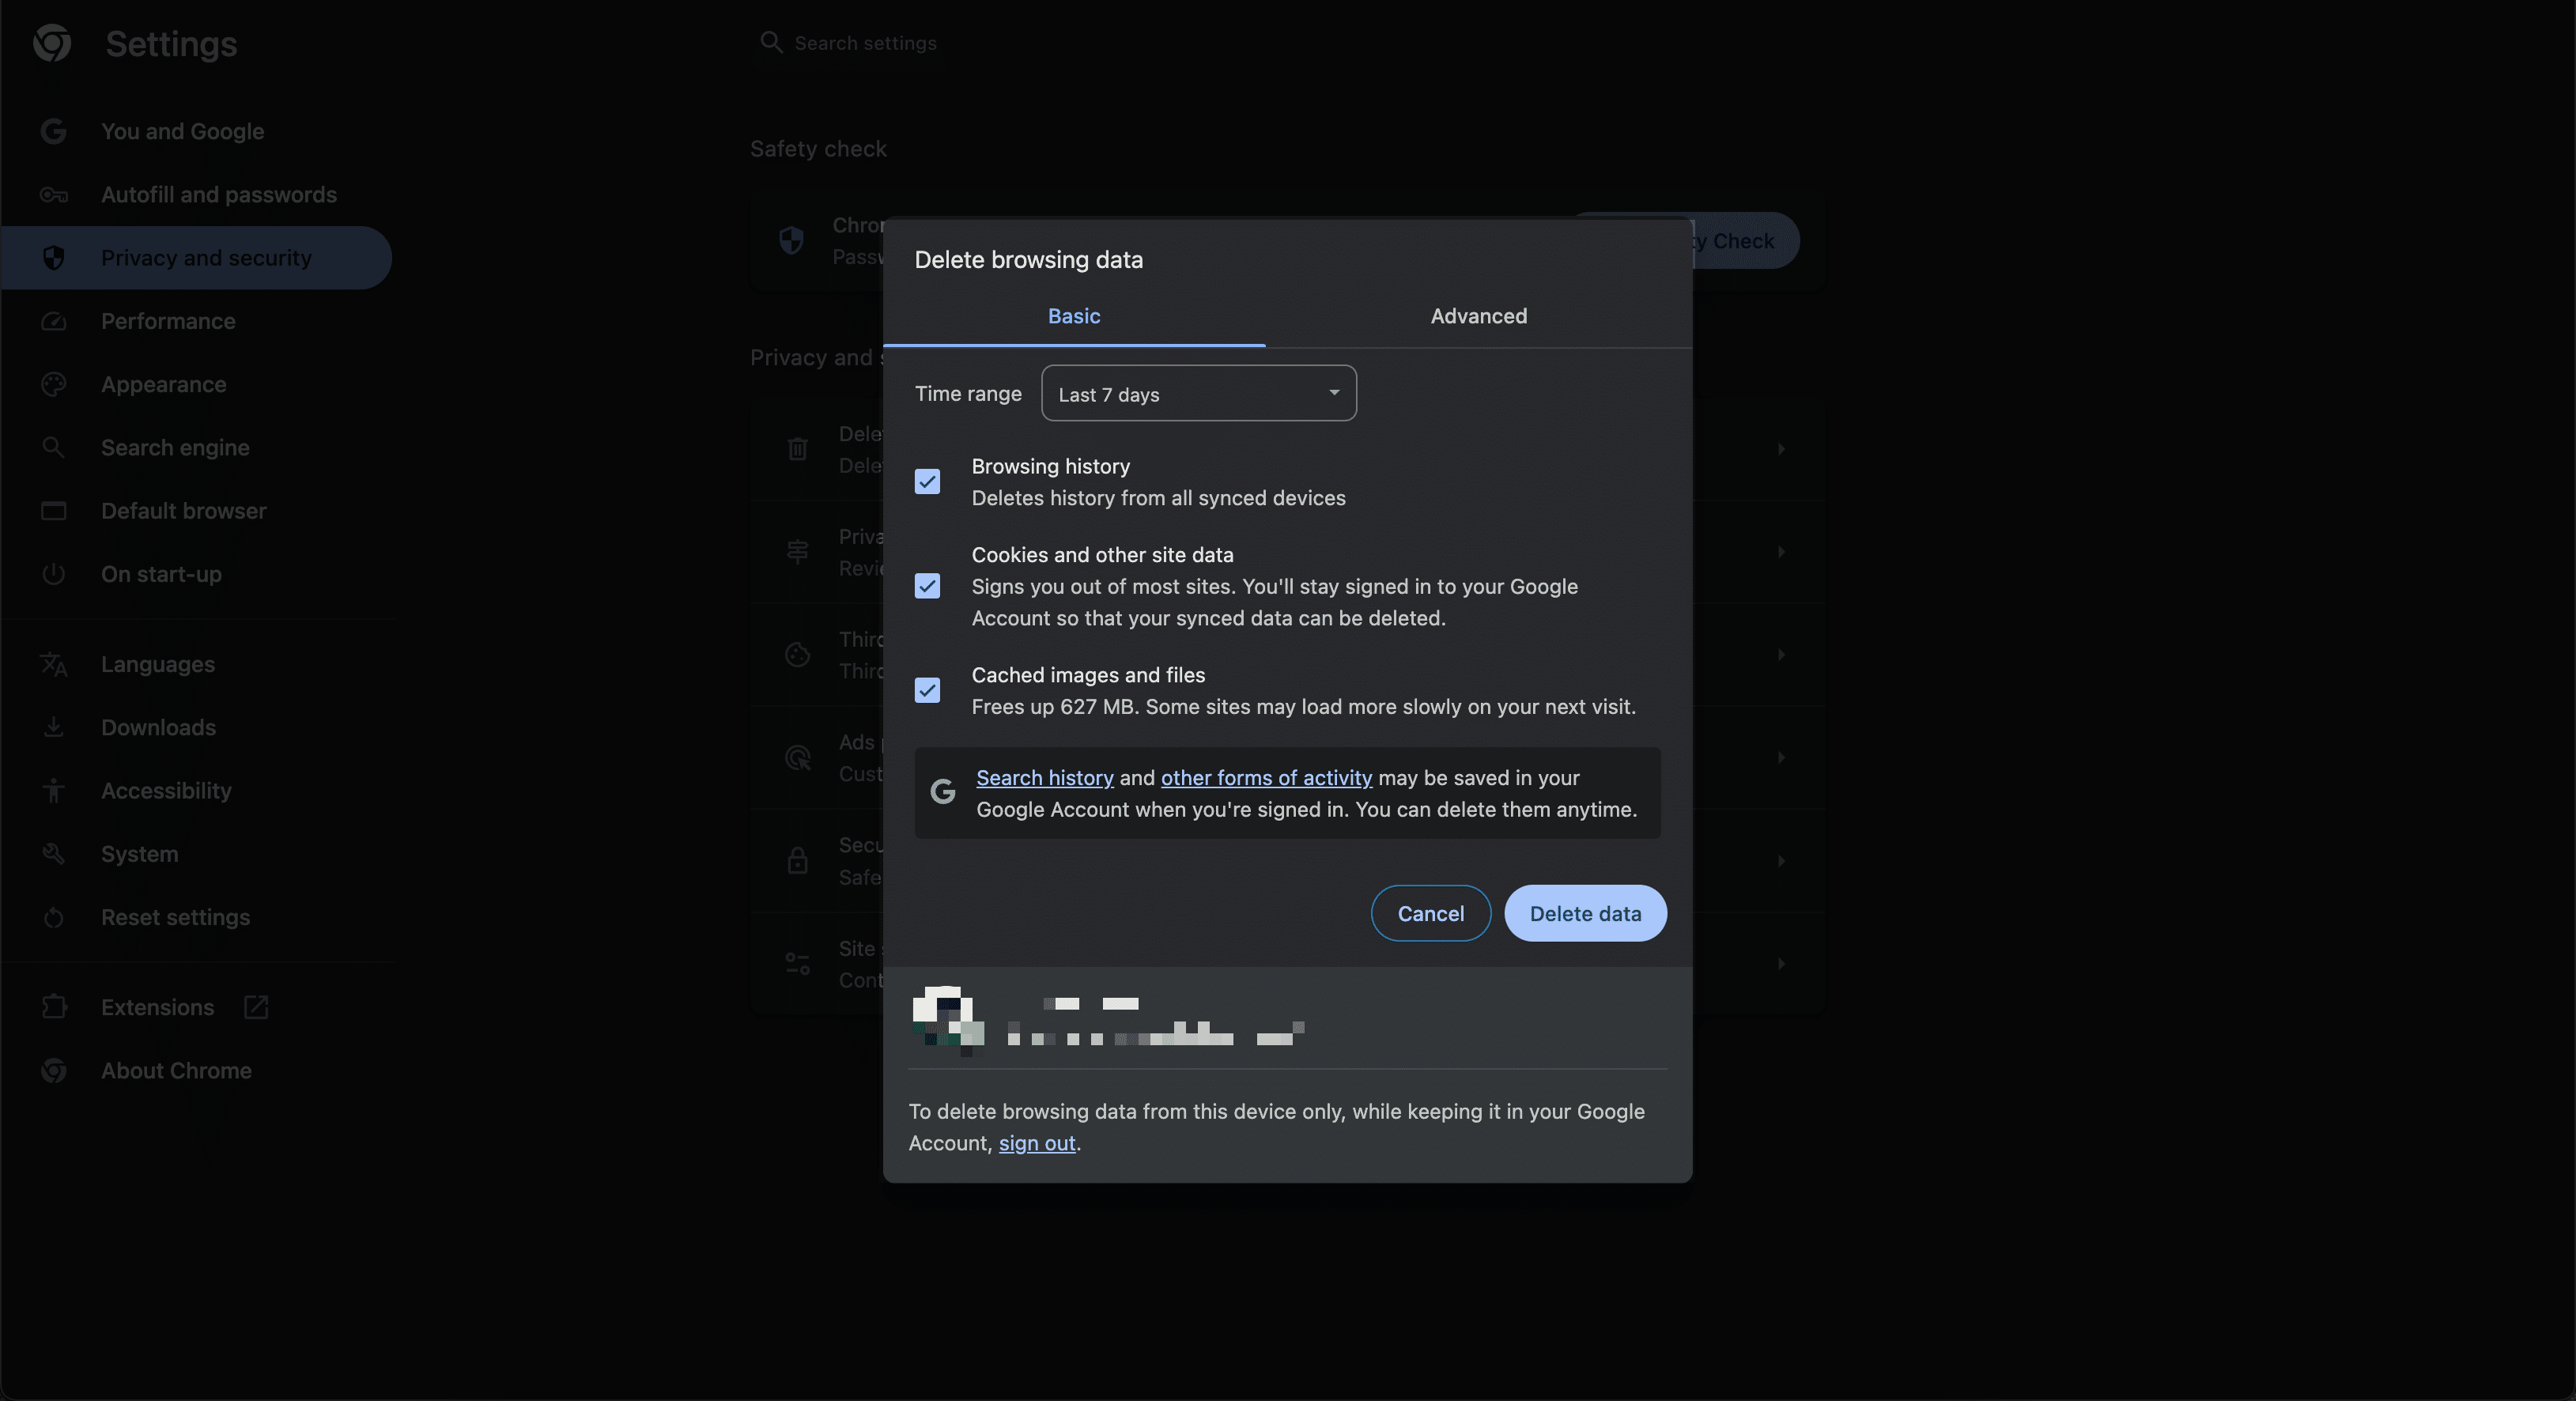Image resolution: width=2576 pixels, height=1401 pixels.
Task: Click the cookie icon in the Third-party row
Action: 797,654
